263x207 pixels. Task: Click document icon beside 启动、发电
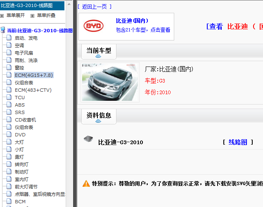tap(9, 38)
